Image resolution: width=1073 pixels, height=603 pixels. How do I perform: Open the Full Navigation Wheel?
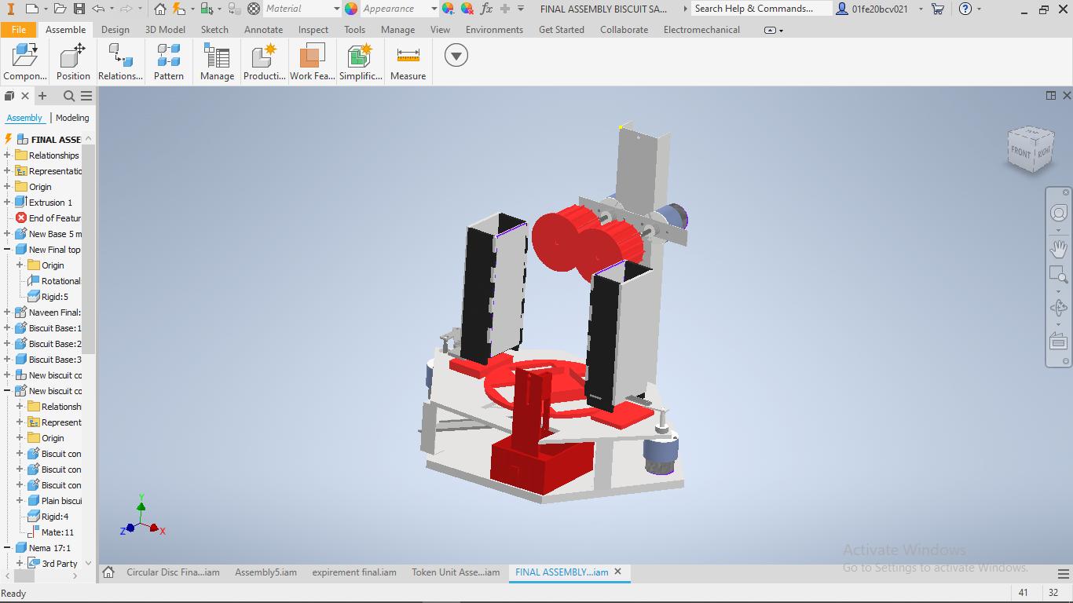tap(1059, 213)
